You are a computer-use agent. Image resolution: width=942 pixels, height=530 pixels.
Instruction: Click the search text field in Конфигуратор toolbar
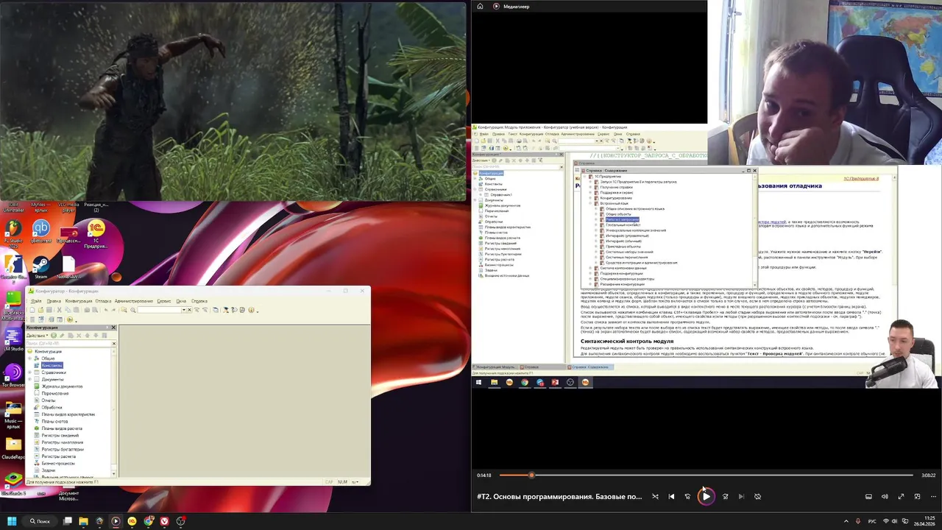[x=160, y=310]
